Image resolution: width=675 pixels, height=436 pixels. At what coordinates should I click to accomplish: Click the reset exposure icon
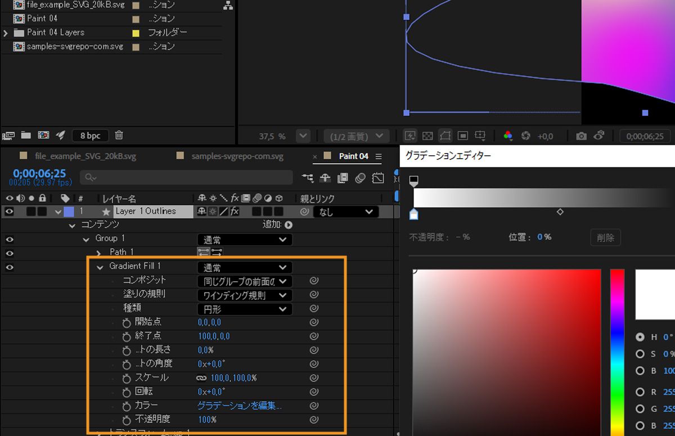click(526, 136)
